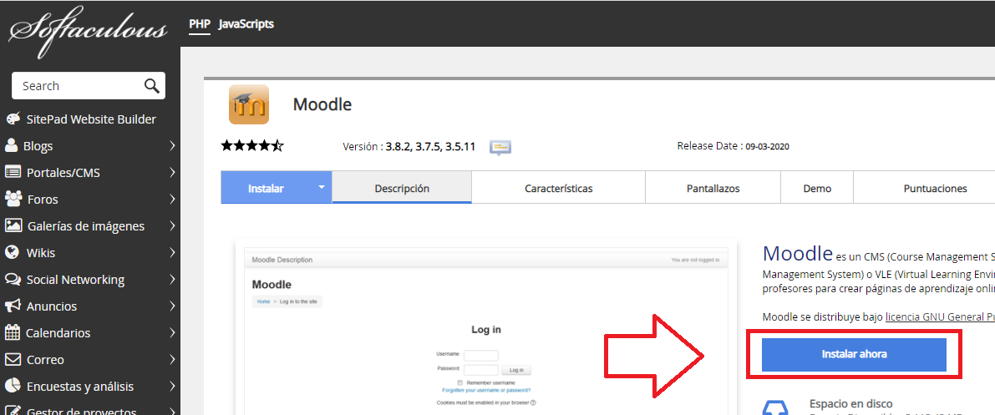Click the Anuncios megaphone icon

13,306
